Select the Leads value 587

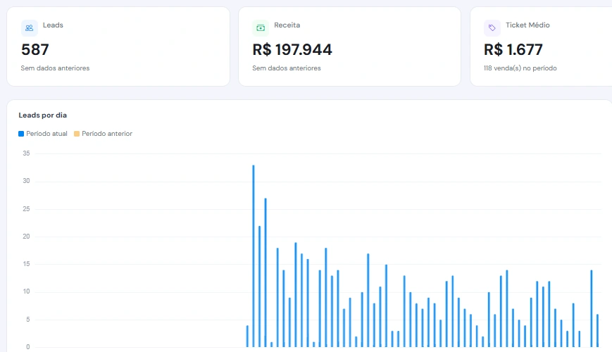tap(35, 50)
